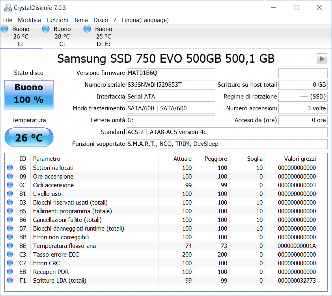Go to next disk with arrow button
This screenshot has height=296, width=332.
click(322, 59)
